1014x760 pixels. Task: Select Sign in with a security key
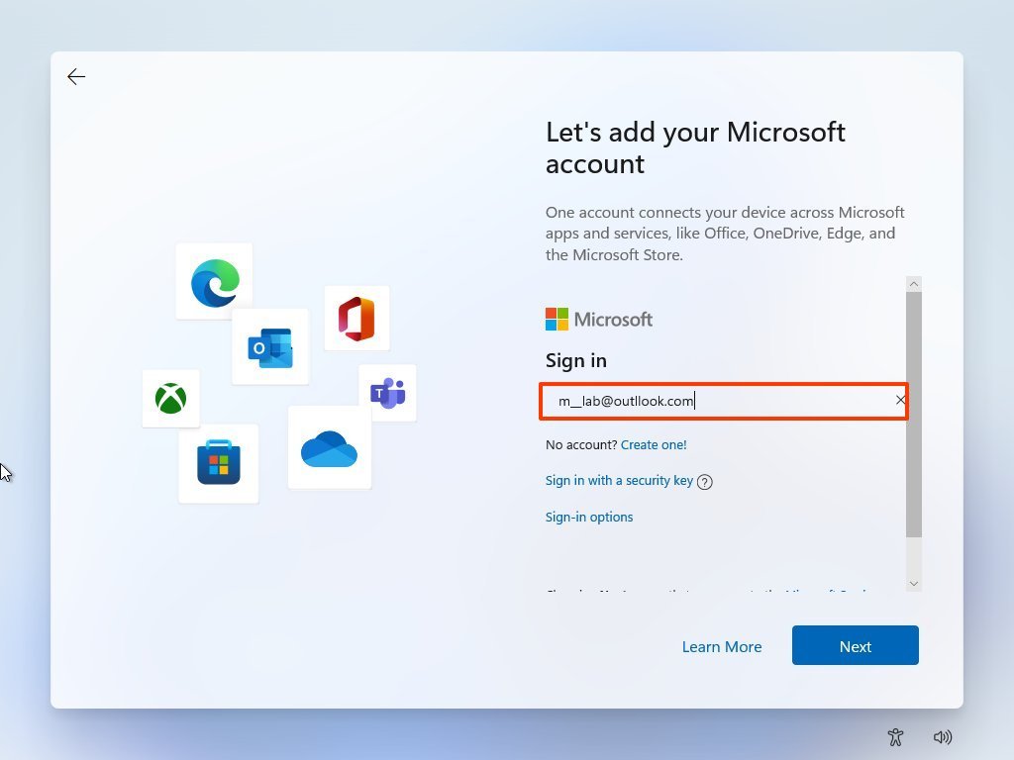point(620,480)
